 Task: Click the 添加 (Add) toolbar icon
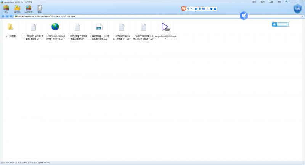pos(6,9)
